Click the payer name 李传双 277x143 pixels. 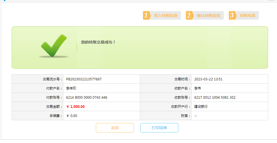pyautogui.click(x=71, y=88)
